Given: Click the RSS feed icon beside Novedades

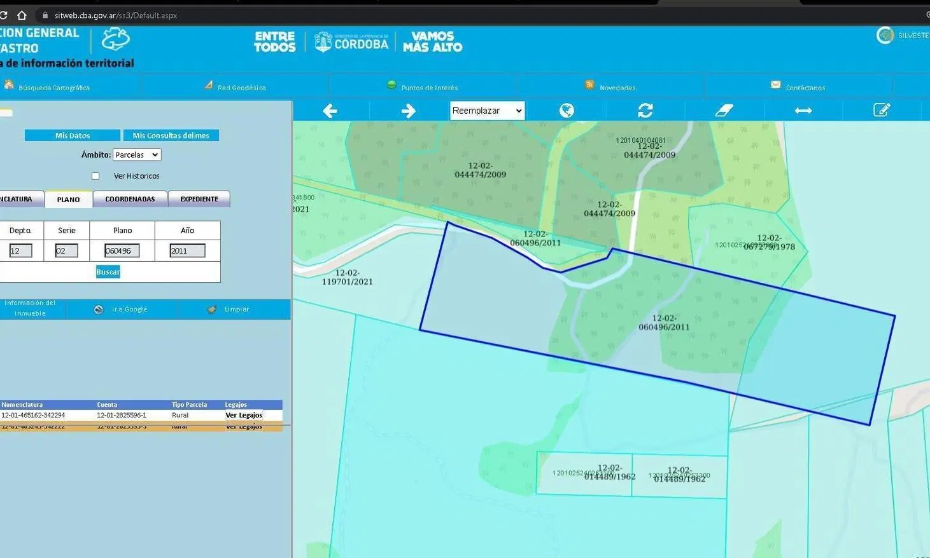Looking at the screenshot, I should click(x=589, y=85).
